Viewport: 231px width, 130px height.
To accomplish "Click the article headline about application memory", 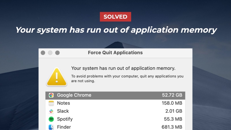I will coord(115,30).
